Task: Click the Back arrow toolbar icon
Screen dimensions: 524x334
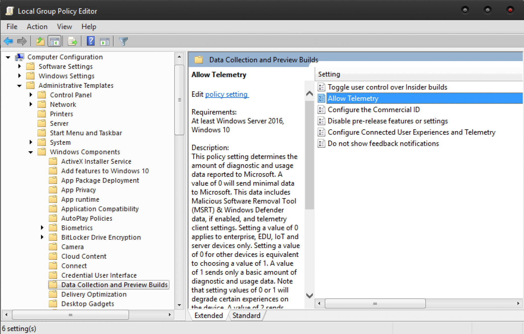Action: pos(8,41)
